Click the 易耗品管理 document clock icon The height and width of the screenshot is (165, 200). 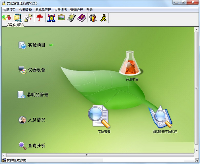coord(21,95)
